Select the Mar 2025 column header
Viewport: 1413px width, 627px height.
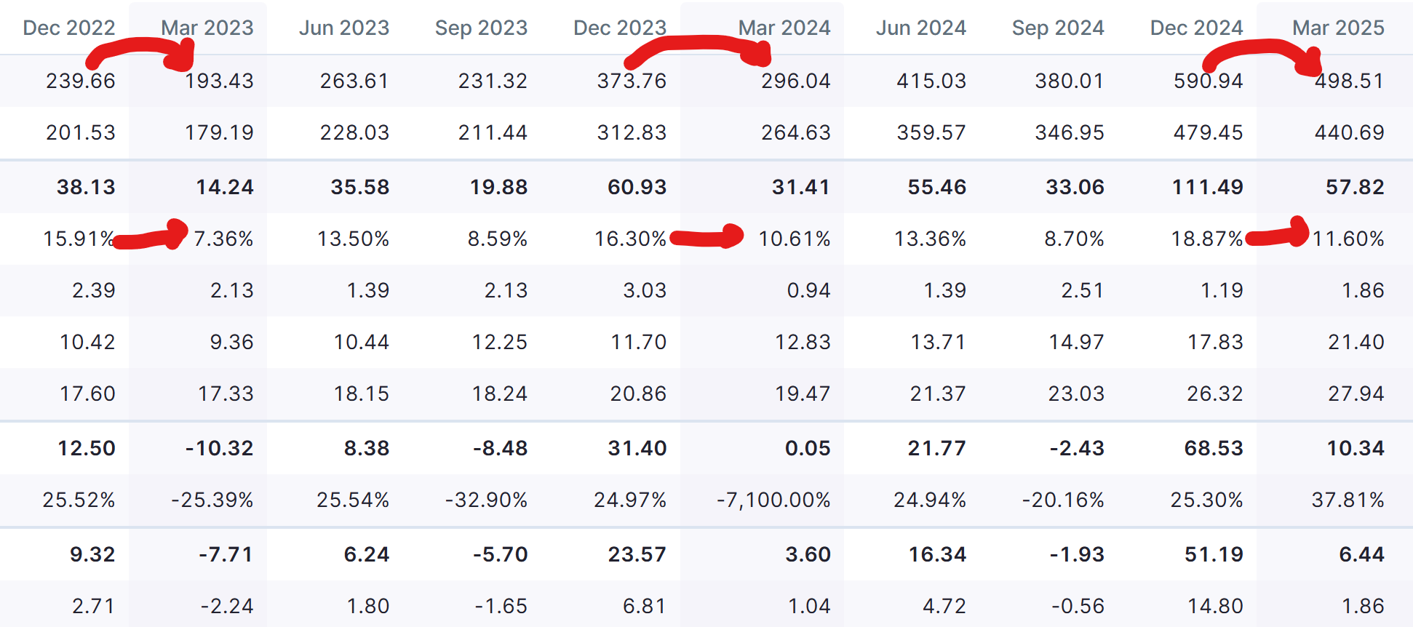1338,28
